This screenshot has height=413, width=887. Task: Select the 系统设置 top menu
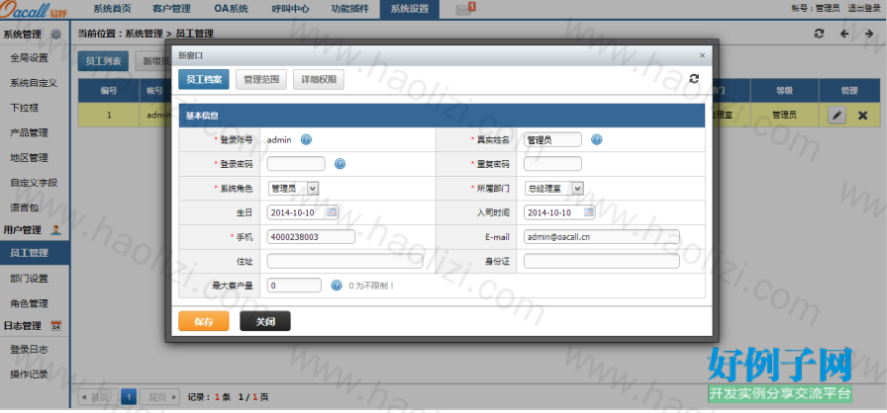[410, 9]
